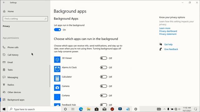Go back with the Settings back arrow
200x112 pixels.
(x=4, y=2)
